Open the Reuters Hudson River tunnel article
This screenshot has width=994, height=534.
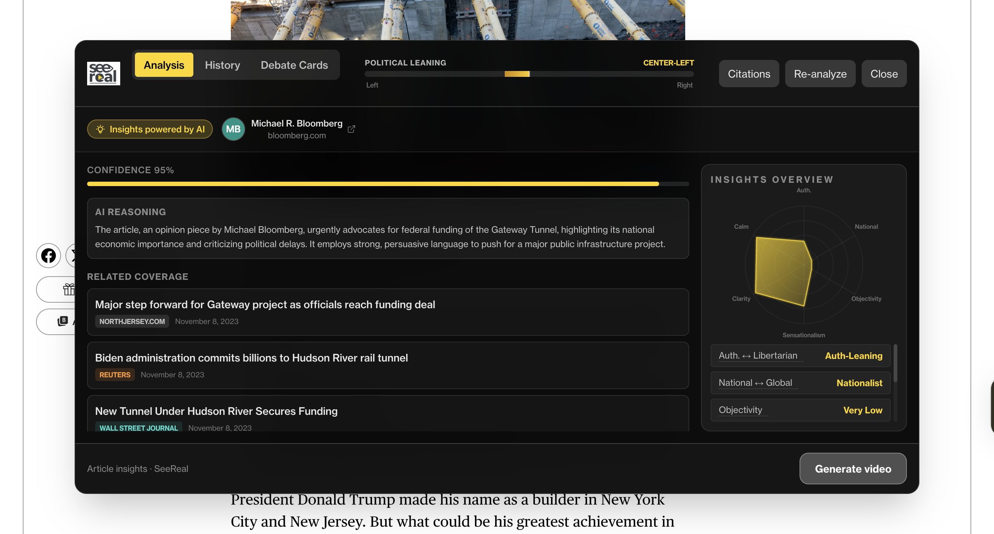click(x=251, y=357)
